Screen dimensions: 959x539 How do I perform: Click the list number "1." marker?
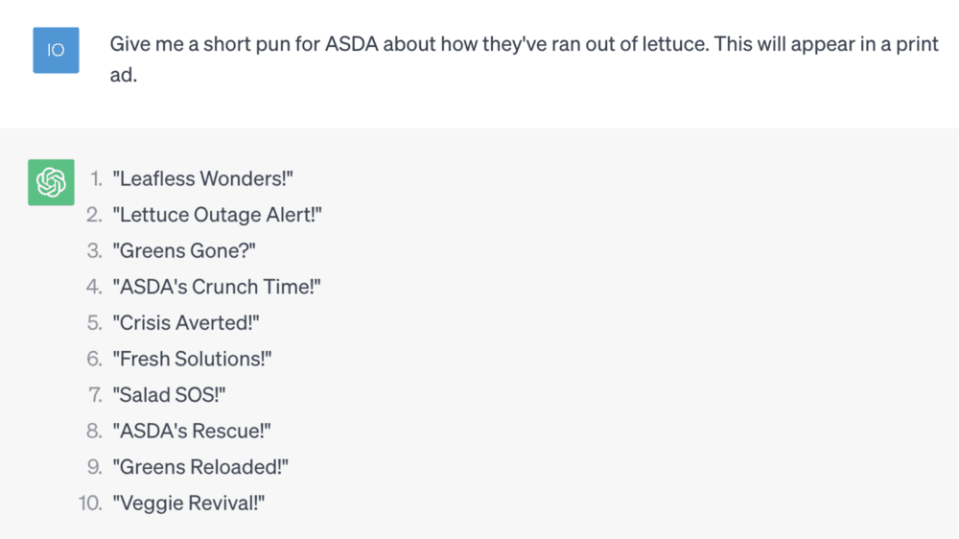point(95,179)
